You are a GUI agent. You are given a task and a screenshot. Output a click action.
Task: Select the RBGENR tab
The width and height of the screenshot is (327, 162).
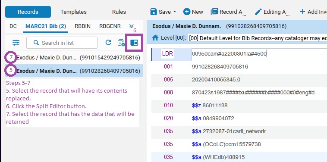tap(110, 26)
